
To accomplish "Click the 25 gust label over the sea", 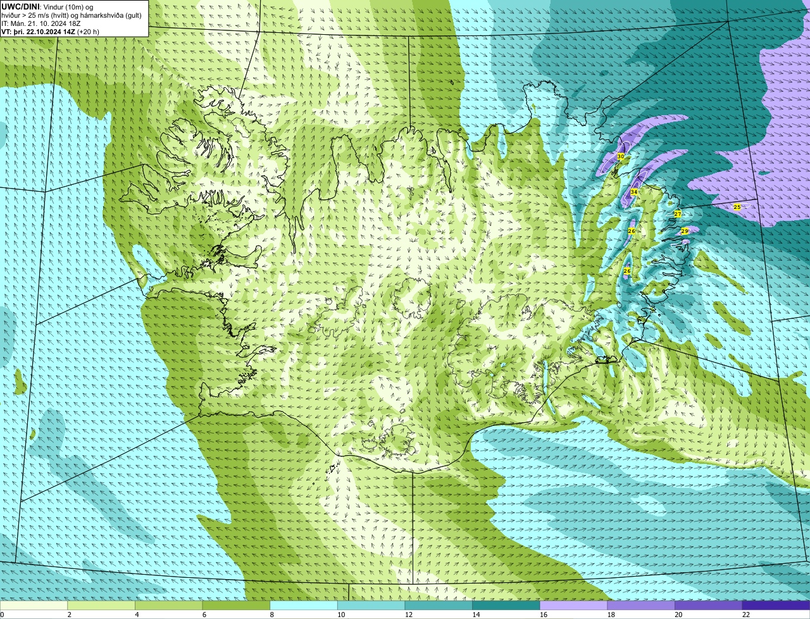I will [x=737, y=207].
